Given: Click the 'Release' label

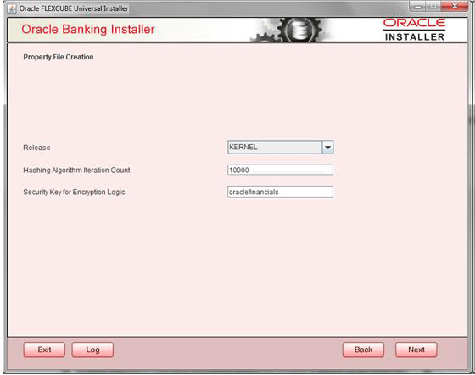Looking at the screenshot, I should tap(36, 148).
